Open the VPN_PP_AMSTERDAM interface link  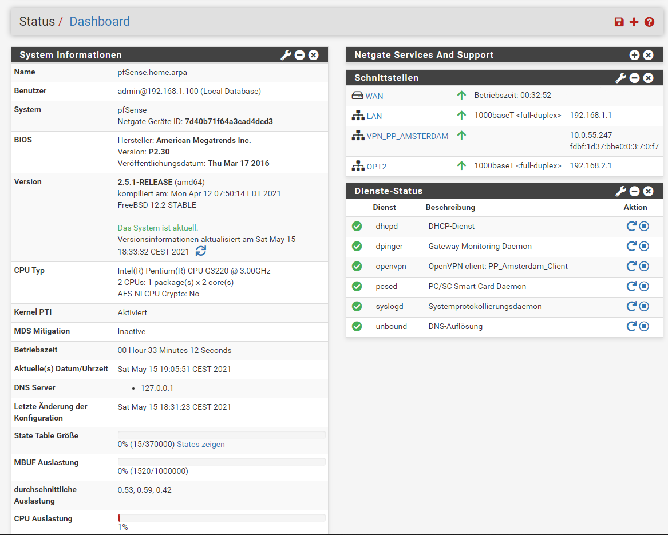[407, 136]
